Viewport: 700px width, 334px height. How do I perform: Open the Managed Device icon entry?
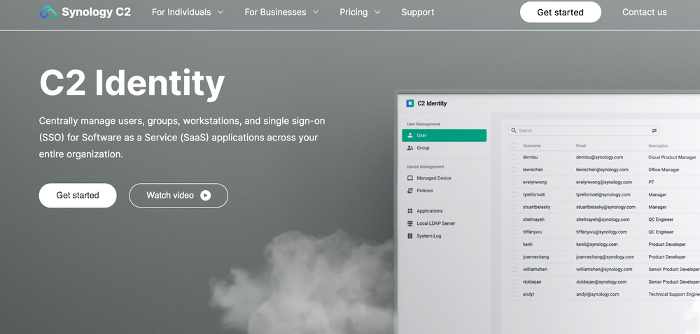click(x=410, y=178)
